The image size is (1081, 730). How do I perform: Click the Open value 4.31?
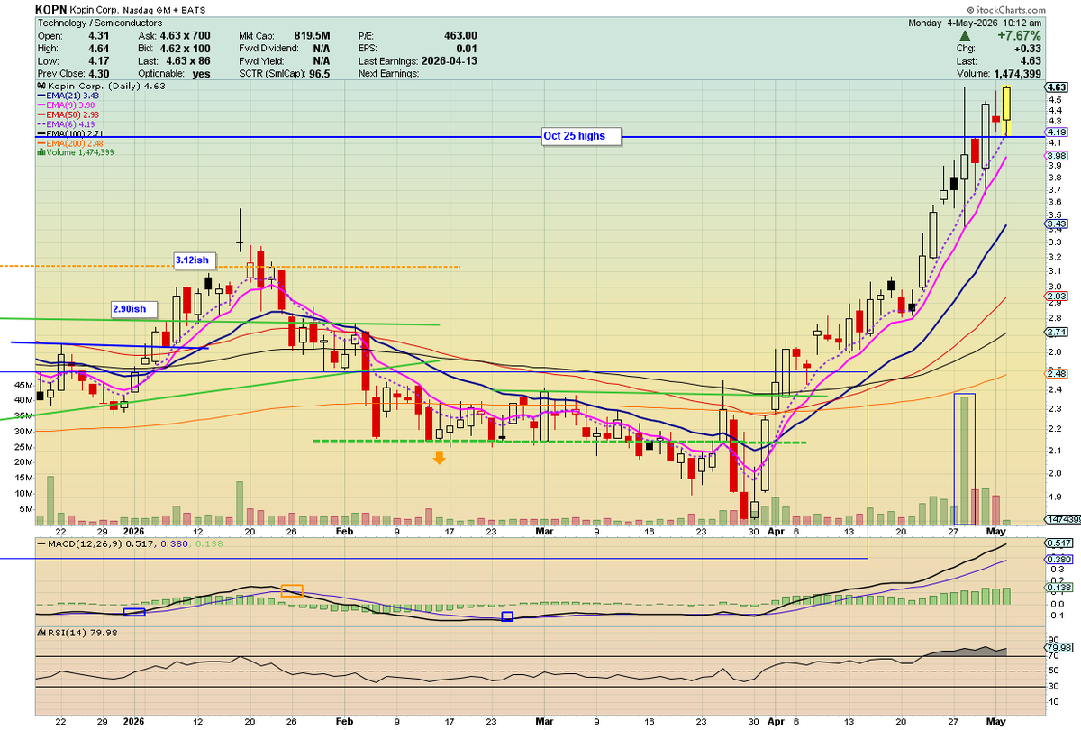click(x=100, y=35)
